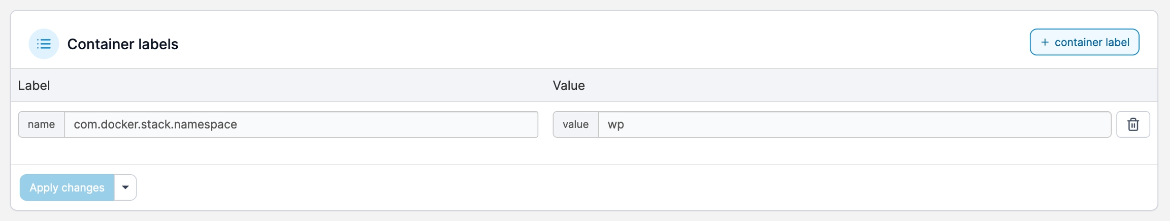Click empty space inside label name input

386,124
